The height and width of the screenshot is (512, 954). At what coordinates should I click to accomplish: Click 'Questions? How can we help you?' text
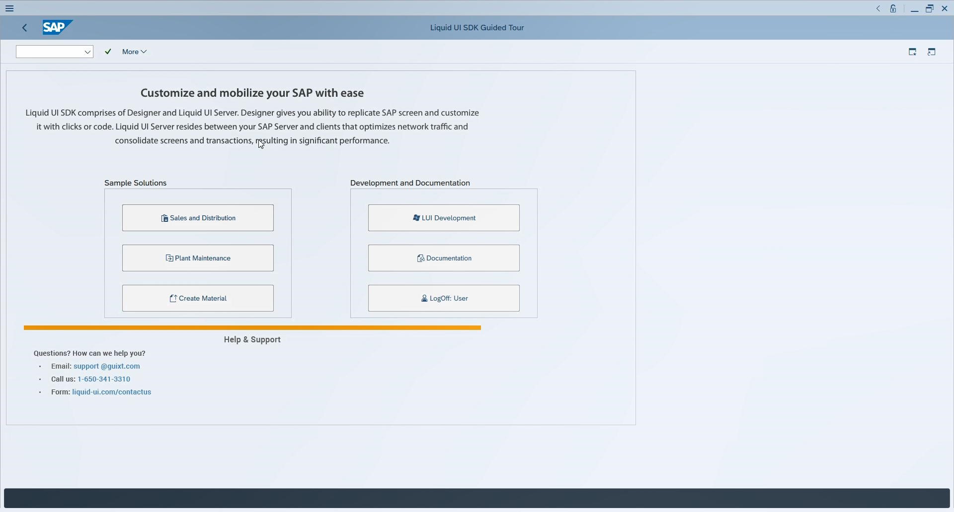coord(89,353)
